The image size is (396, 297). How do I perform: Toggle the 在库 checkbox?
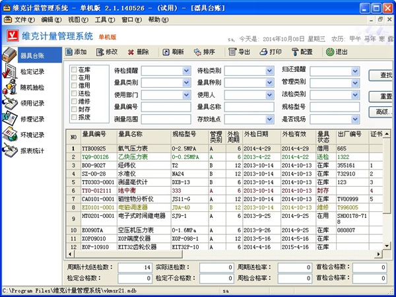(x=74, y=69)
